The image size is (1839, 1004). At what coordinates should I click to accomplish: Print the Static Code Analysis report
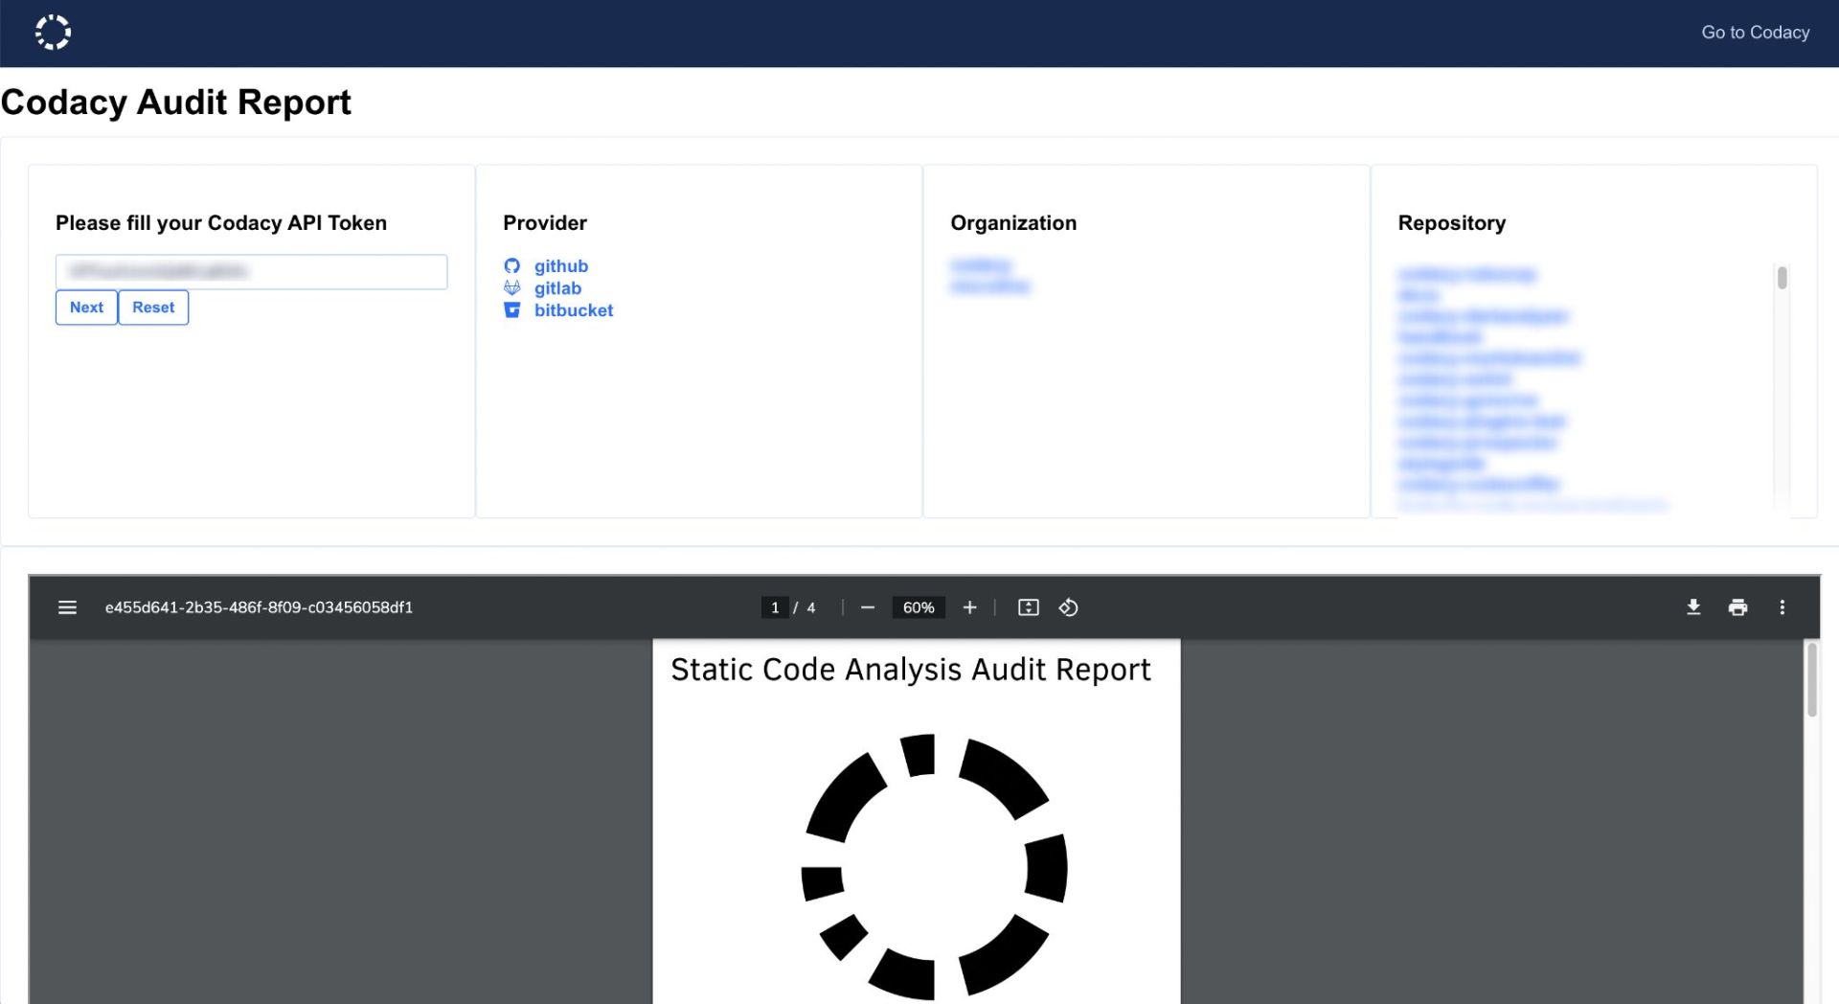[1738, 606]
